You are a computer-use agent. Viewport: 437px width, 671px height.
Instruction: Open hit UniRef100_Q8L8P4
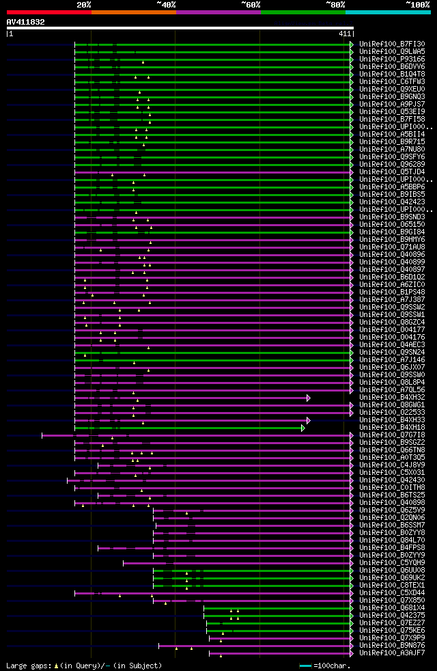[x=392, y=383]
